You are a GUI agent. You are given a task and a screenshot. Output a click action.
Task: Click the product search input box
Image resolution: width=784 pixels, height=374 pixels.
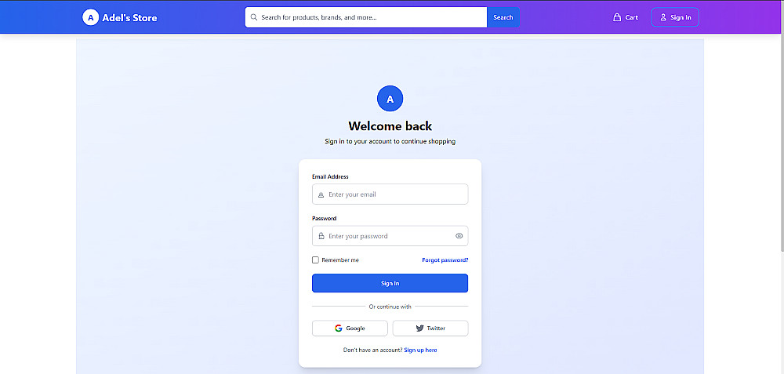[x=366, y=17]
